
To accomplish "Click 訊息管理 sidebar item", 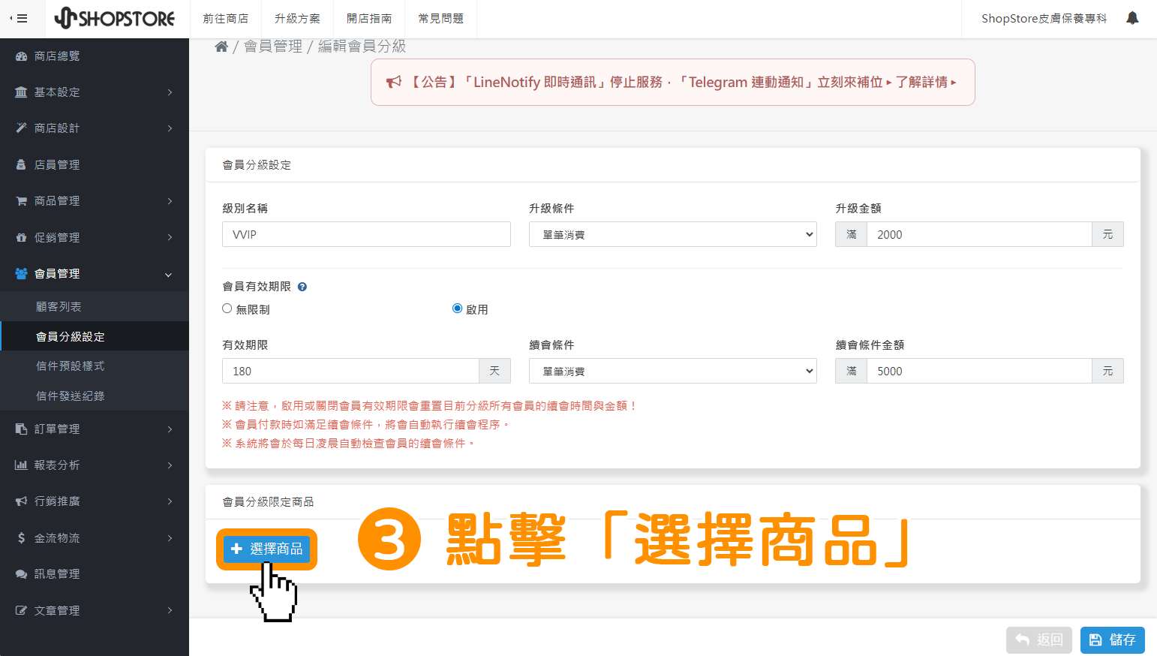I will [95, 574].
